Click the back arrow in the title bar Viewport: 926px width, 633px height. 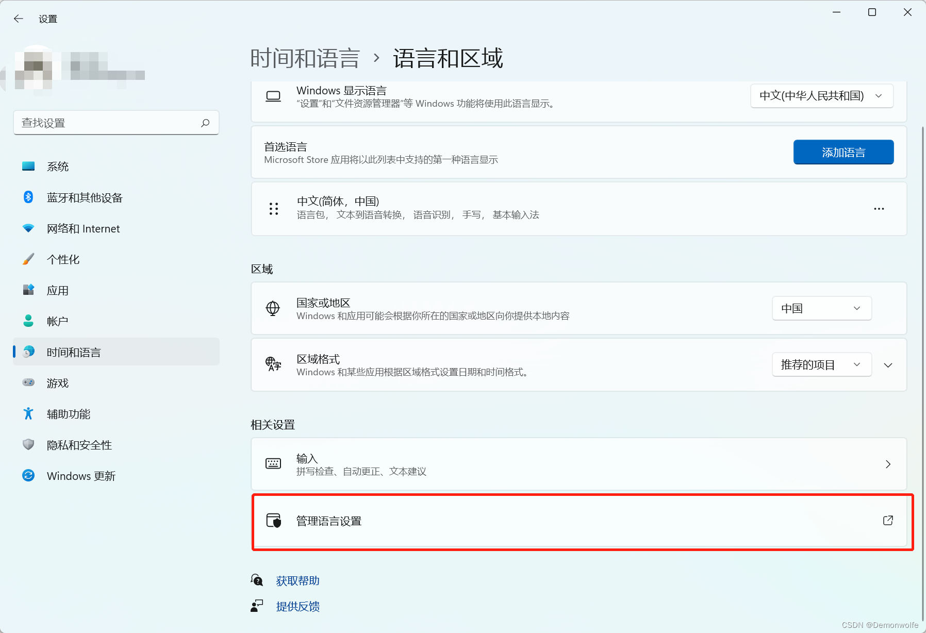pos(19,19)
